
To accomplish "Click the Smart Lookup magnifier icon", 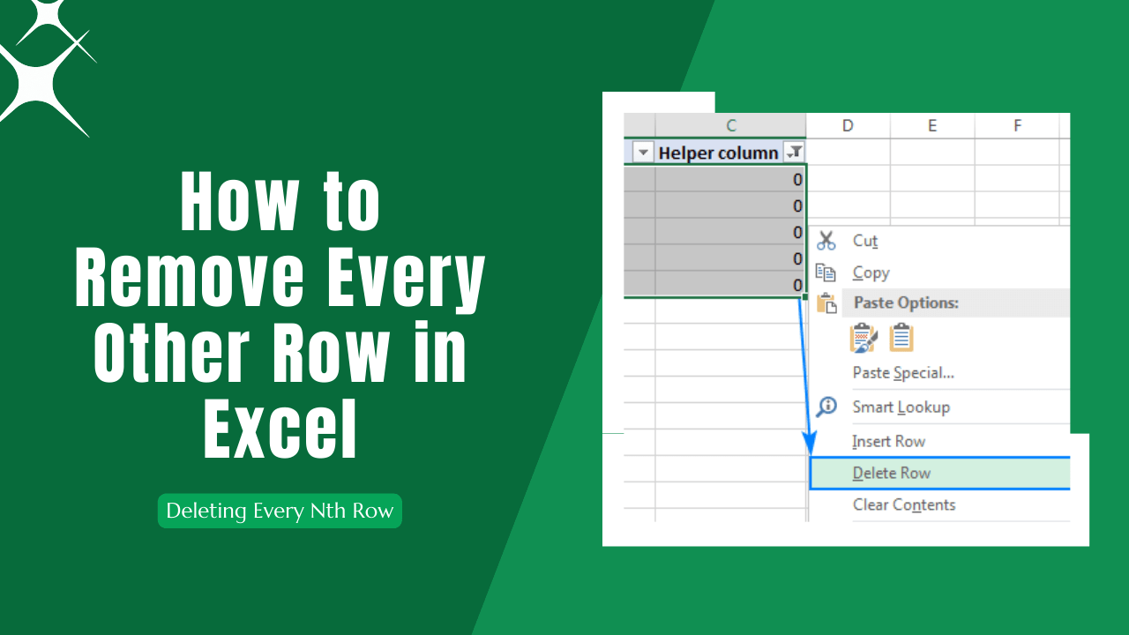I will (x=826, y=406).
